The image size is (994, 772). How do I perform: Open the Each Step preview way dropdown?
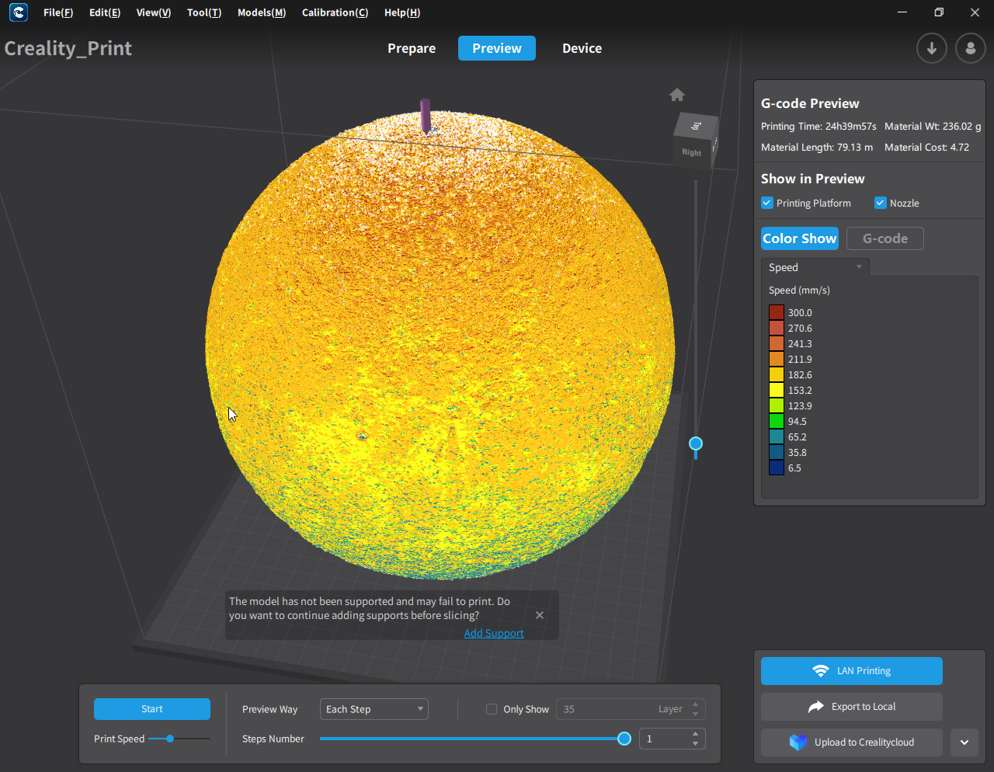coord(374,709)
